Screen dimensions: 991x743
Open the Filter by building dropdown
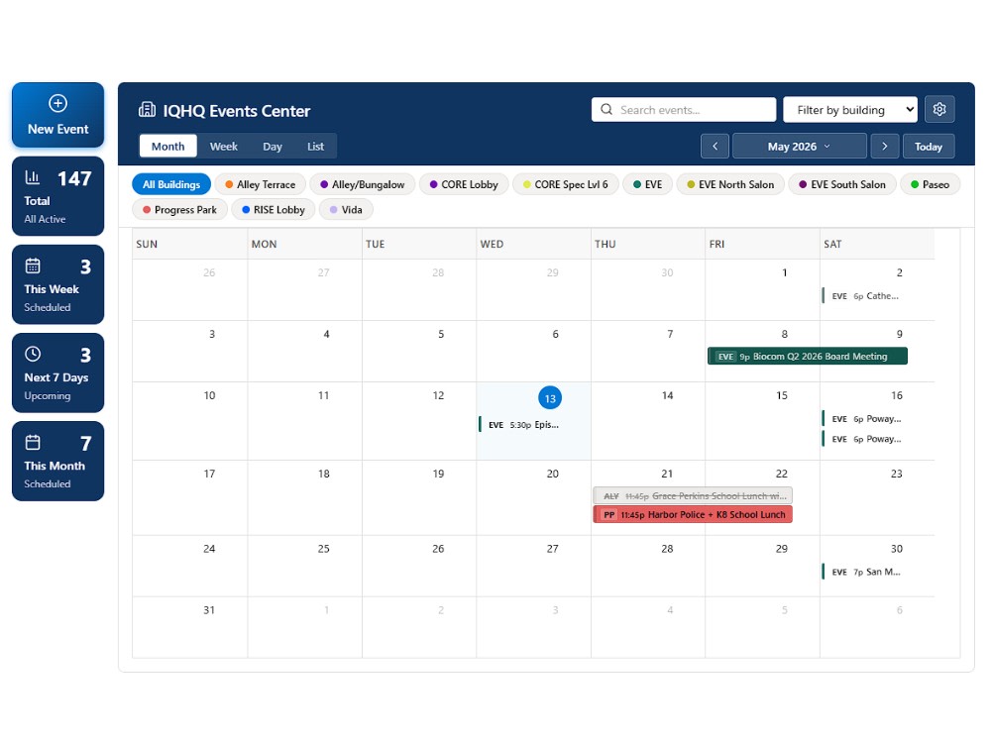849,109
